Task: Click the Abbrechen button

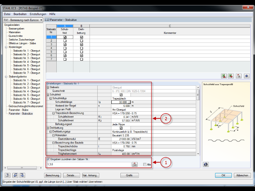Action: click(242, 175)
